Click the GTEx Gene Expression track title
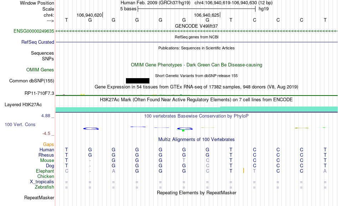This screenshot has width=338, height=206. click(x=196, y=87)
